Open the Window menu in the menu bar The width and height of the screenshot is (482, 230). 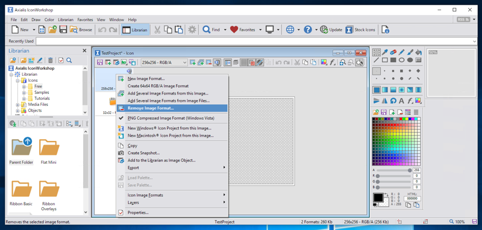[116, 20]
